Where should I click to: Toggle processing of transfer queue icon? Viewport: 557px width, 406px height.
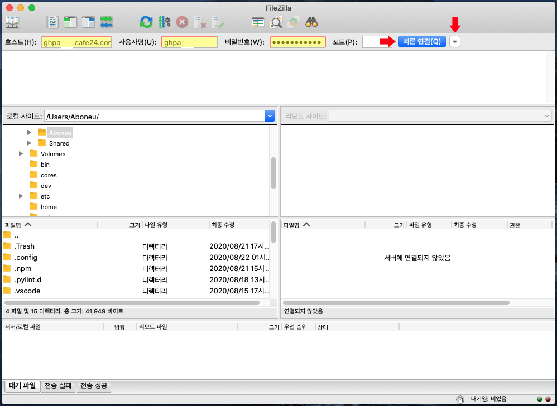164,22
